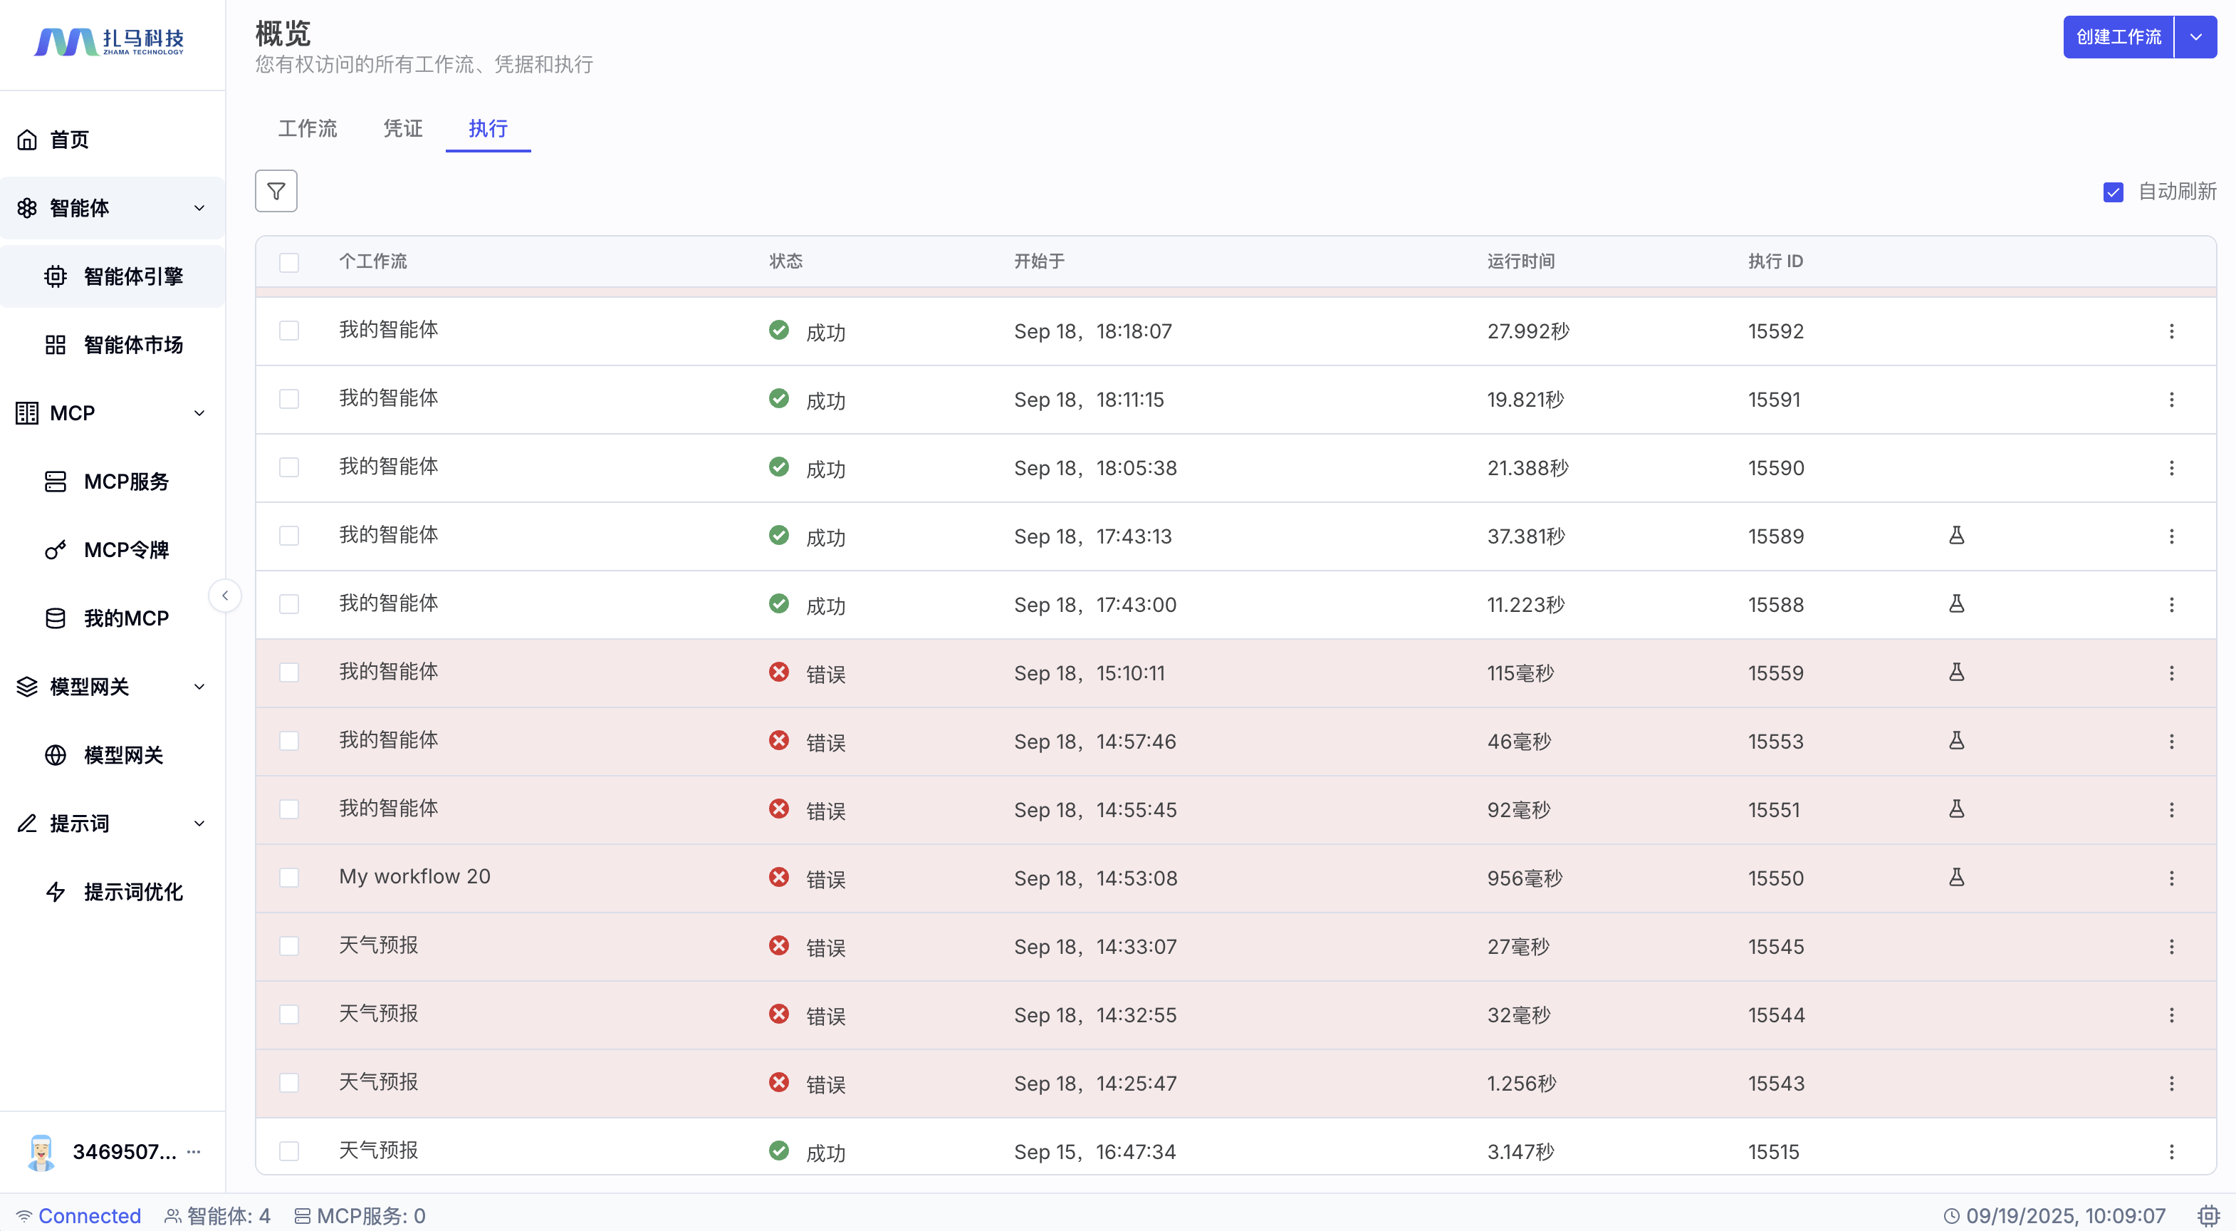
Task: Click the 智能体市场 grid icon
Action: coord(56,345)
